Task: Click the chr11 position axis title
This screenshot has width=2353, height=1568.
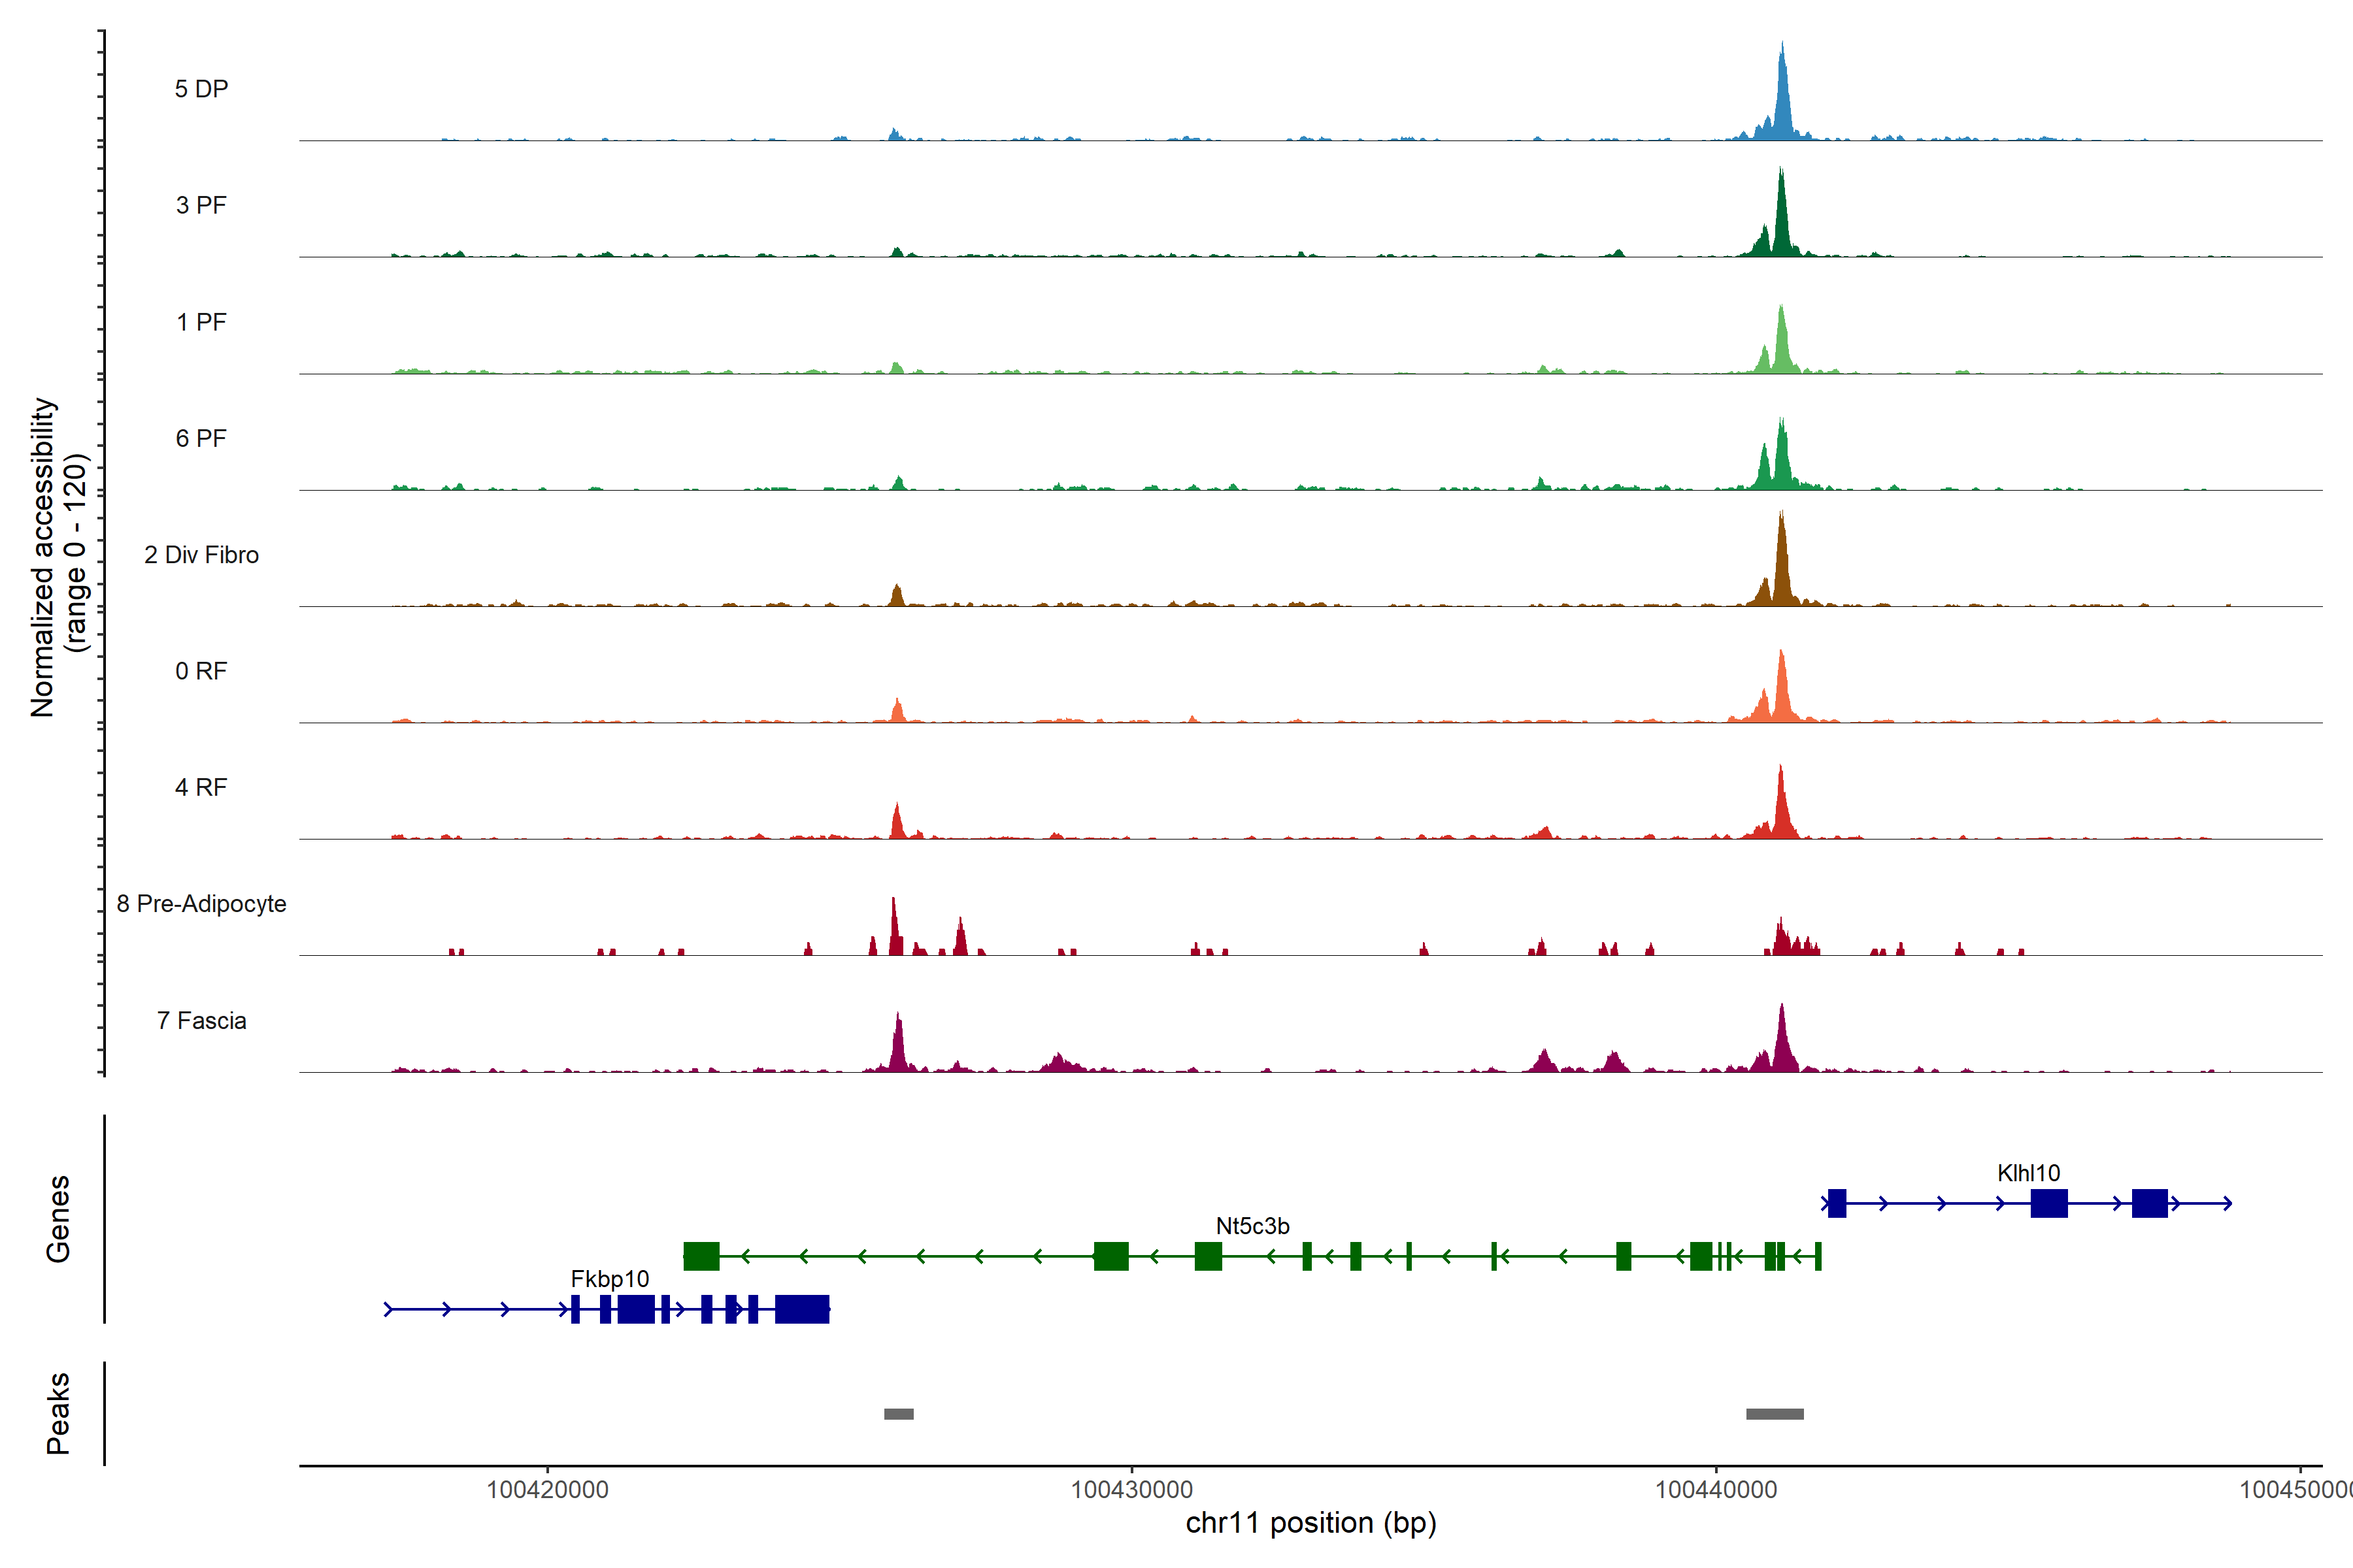Action: point(1310,1523)
